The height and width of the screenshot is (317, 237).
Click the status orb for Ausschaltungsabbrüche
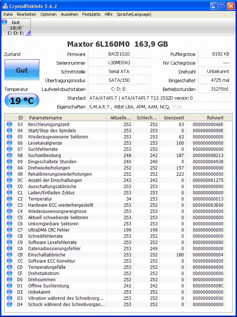[10, 186]
